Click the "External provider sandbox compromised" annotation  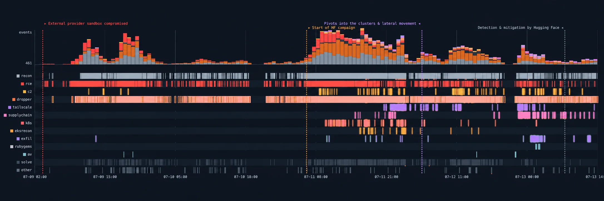[88, 24]
